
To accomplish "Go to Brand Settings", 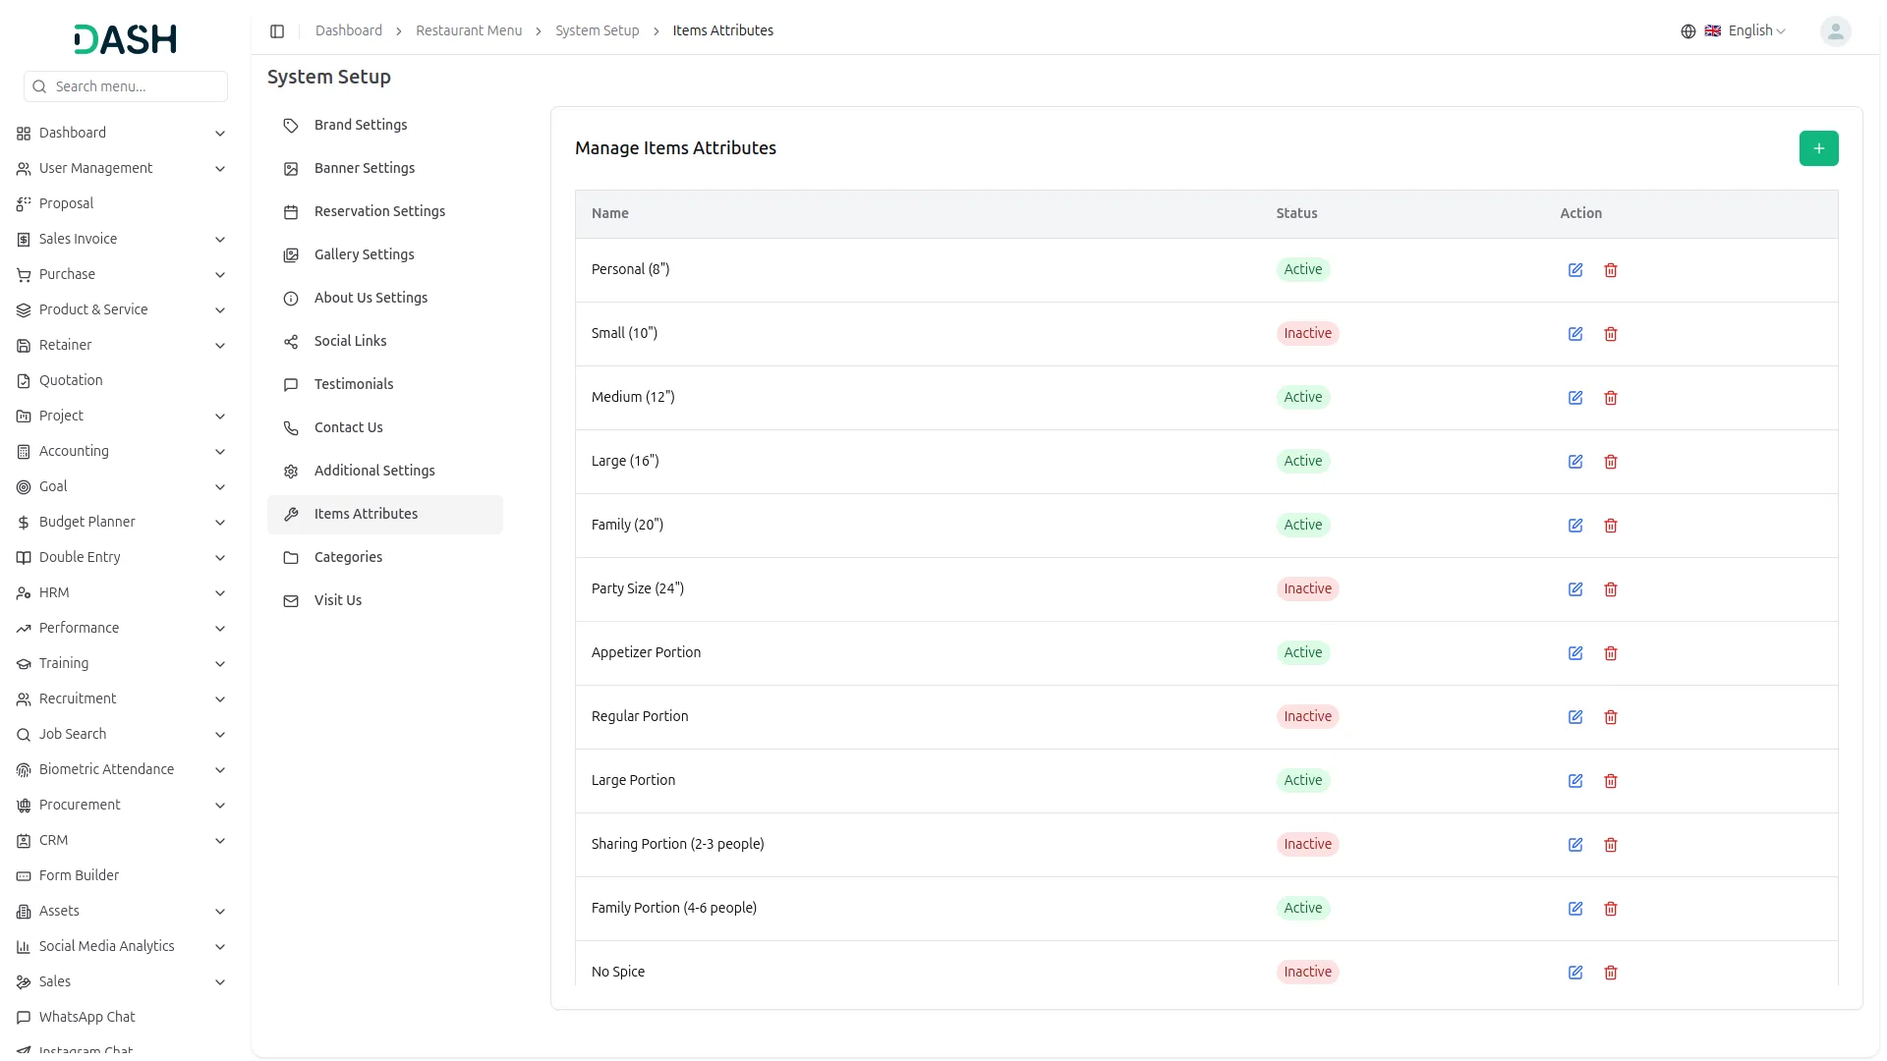I will tap(360, 125).
